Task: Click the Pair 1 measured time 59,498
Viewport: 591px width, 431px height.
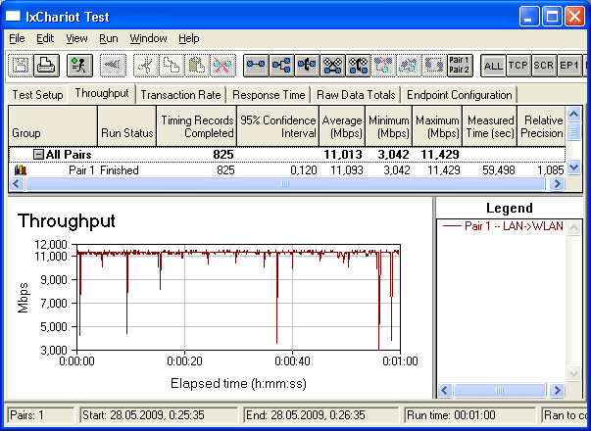Action: coord(499,170)
